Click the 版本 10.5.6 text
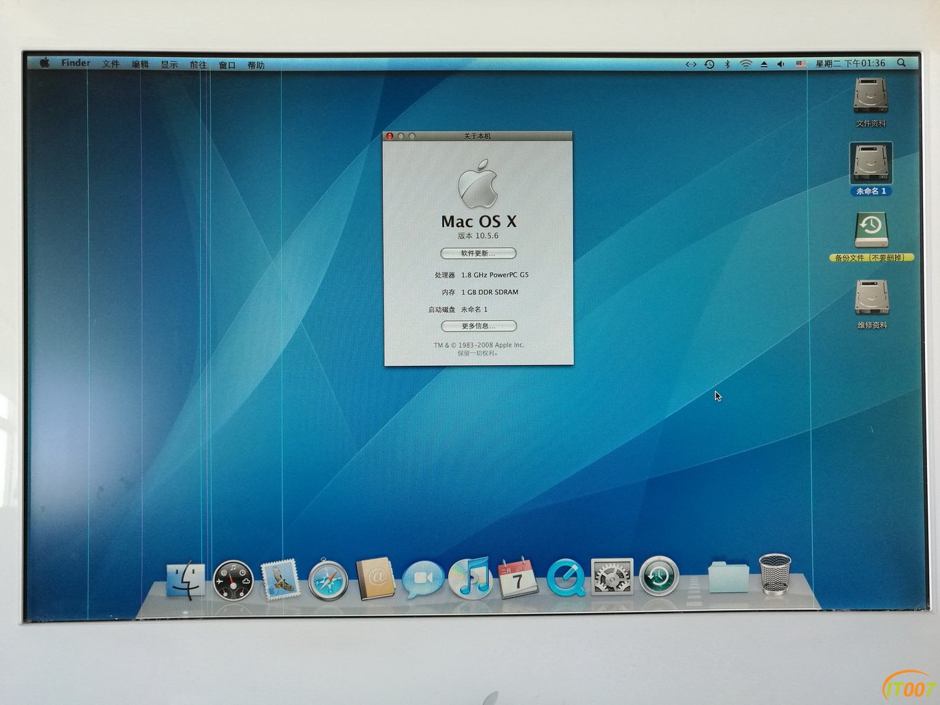The image size is (940, 705). coord(478,235)
